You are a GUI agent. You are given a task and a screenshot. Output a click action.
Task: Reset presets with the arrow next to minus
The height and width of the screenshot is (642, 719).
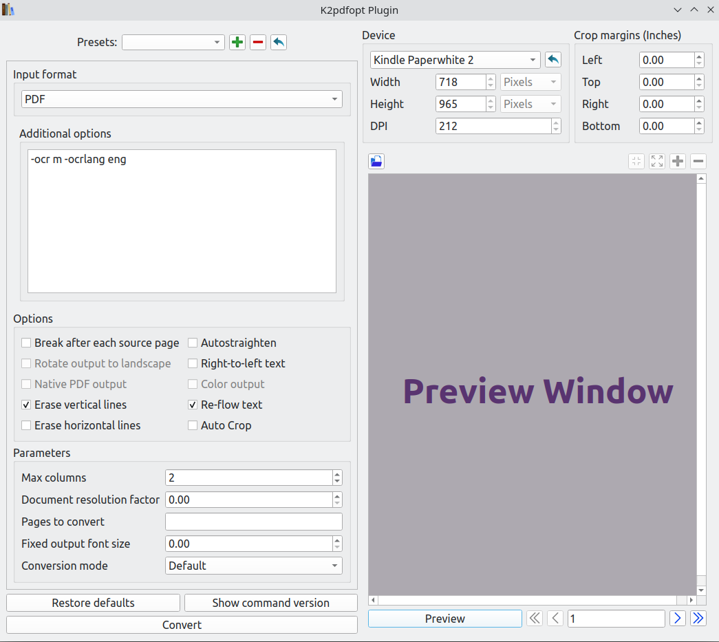279,42
